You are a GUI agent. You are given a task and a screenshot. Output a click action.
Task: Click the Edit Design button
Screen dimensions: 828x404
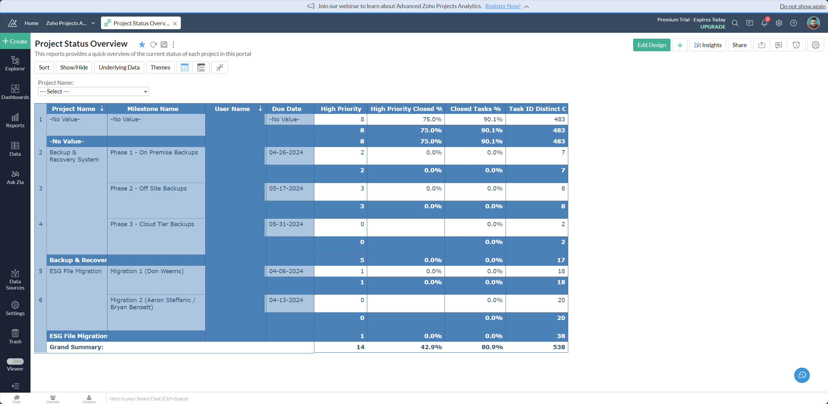point(651,45)
